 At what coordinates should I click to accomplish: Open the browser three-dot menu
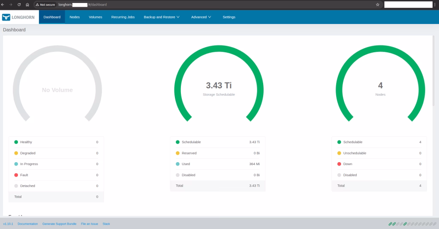tap(436, 4)
